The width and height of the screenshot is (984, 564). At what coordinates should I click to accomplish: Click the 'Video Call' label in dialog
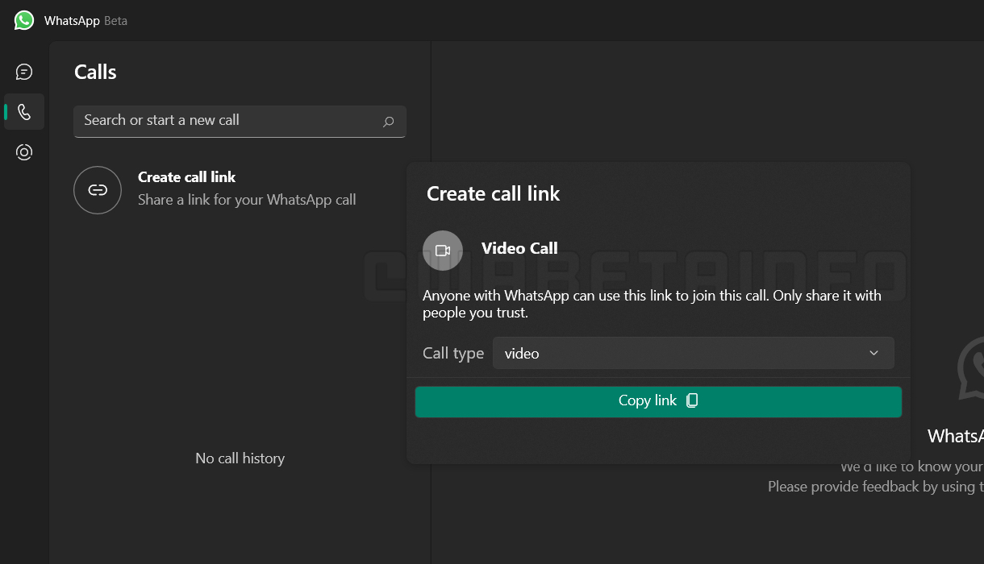(519, 248)
